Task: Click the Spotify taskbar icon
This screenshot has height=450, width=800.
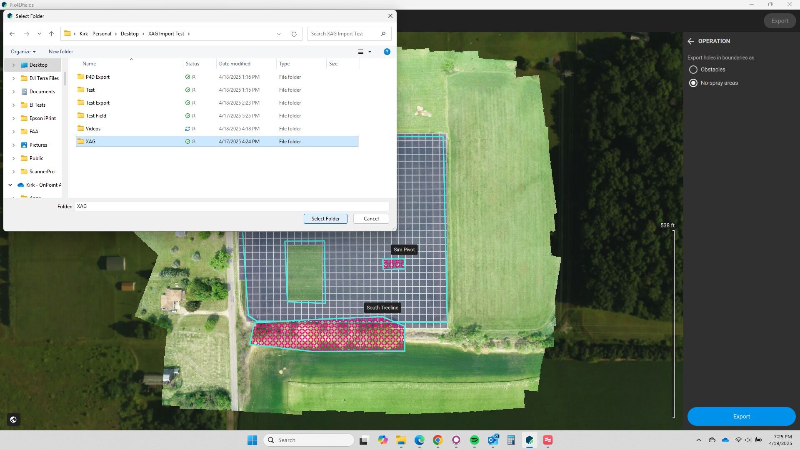Action: [474, 440]
